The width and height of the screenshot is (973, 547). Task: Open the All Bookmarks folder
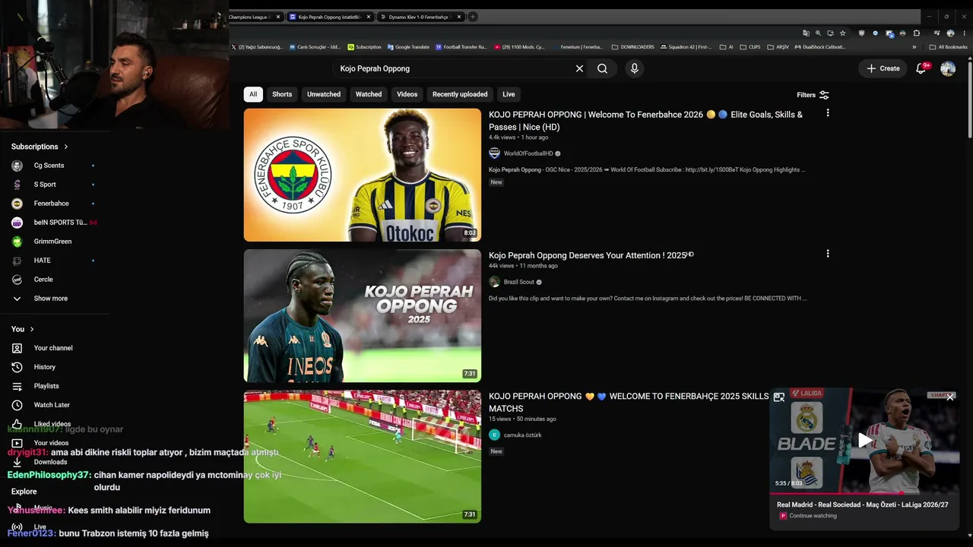click(x=948, y=47)
